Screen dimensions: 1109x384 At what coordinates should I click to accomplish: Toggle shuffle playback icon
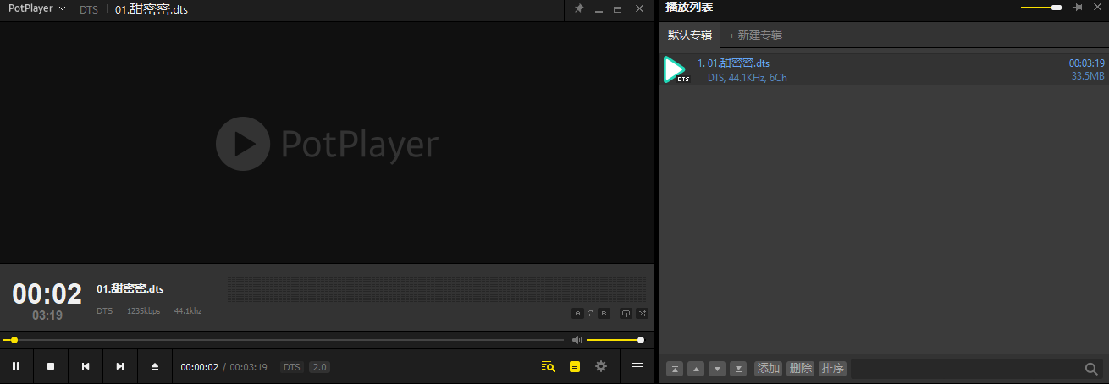pos(643,313)
